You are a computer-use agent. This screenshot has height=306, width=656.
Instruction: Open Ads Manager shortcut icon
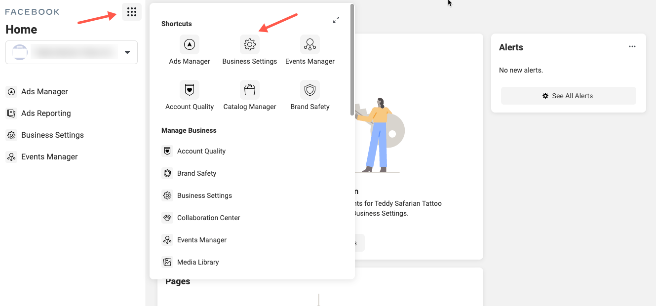190,44
